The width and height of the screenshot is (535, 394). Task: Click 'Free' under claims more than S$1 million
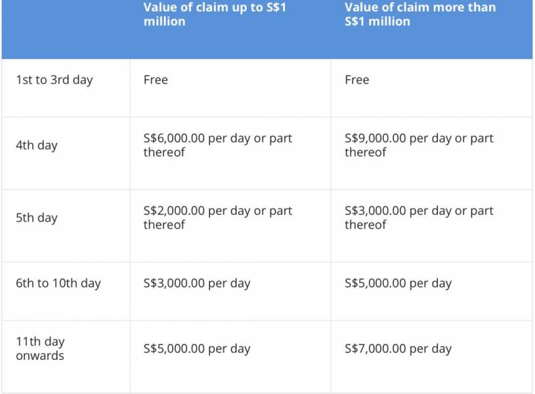point(357,80)
